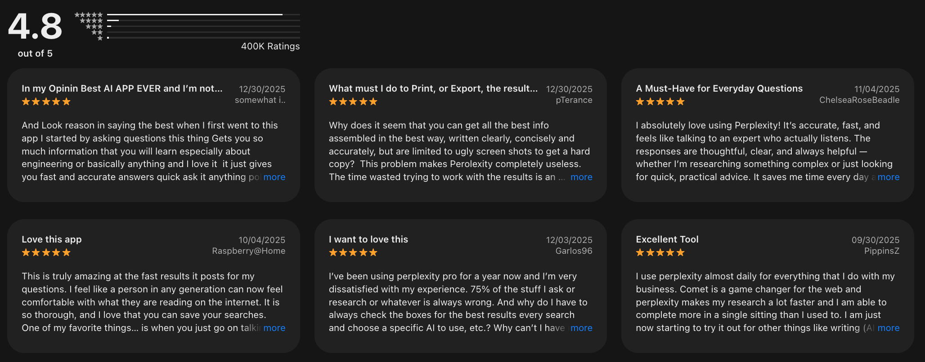This screenshot has width=925, height=362.
Task: Select the star rating on ChelseaRoseBeadle's review
Action: 660,102
